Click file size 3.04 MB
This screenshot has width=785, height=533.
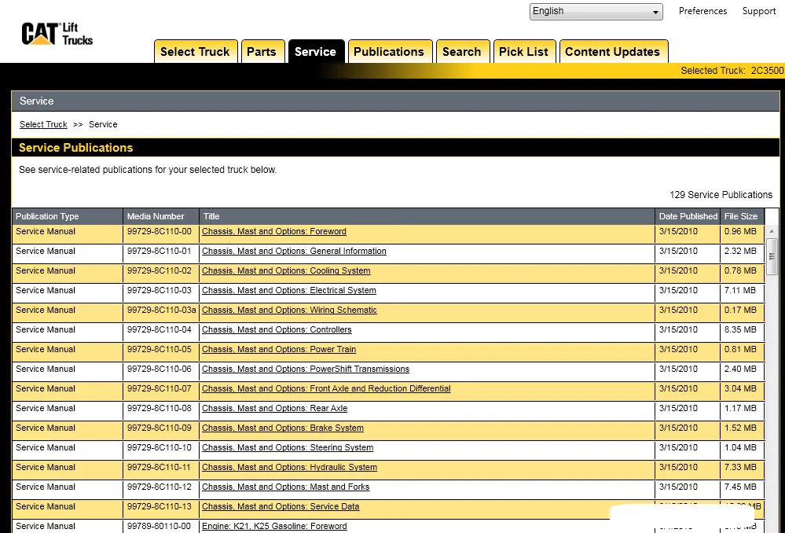(740, 388)
